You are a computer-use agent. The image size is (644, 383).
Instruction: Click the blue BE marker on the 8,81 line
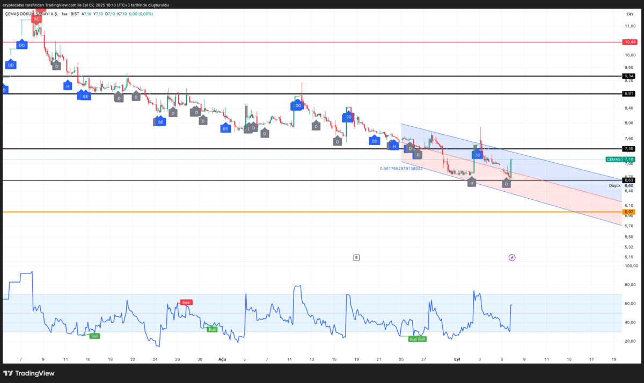point(85,96)
